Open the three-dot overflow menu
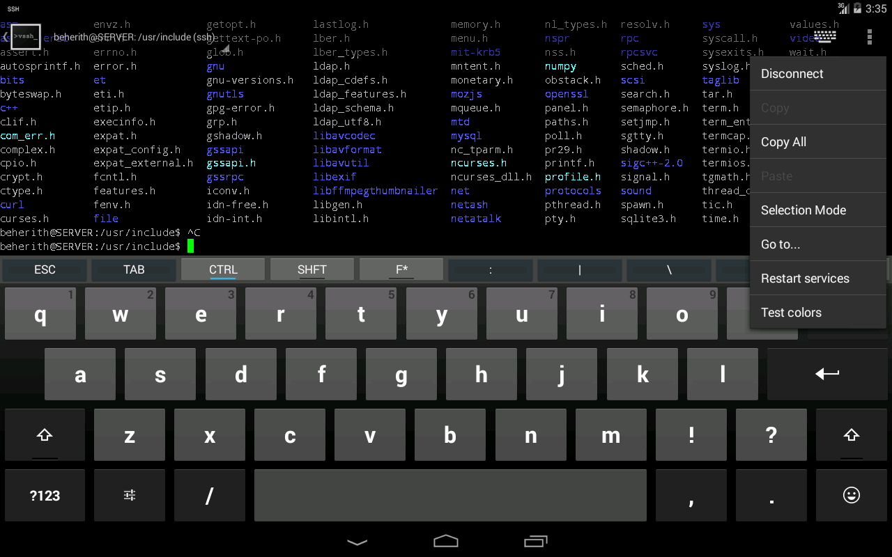This screenshot has width=892, height=557. pos(869,37)
